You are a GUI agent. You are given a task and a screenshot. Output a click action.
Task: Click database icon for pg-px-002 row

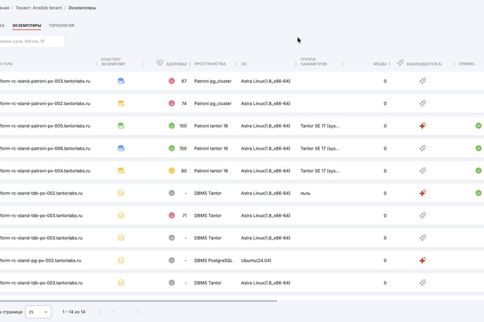(x=121, y=260)
